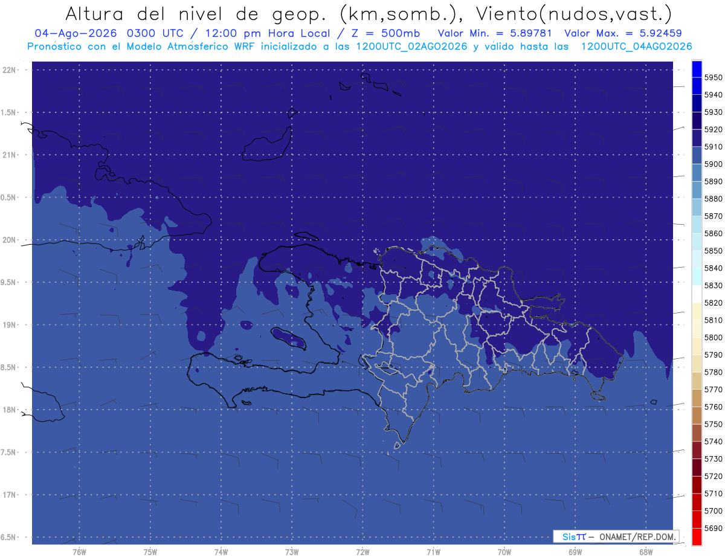This screenshot has height=560, width=725.
Task: Click the 19N latitude axis label
Action: [8, 325]
